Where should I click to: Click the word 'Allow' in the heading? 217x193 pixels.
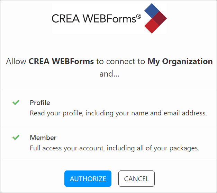pyautogui.click(x=16, y=61)
